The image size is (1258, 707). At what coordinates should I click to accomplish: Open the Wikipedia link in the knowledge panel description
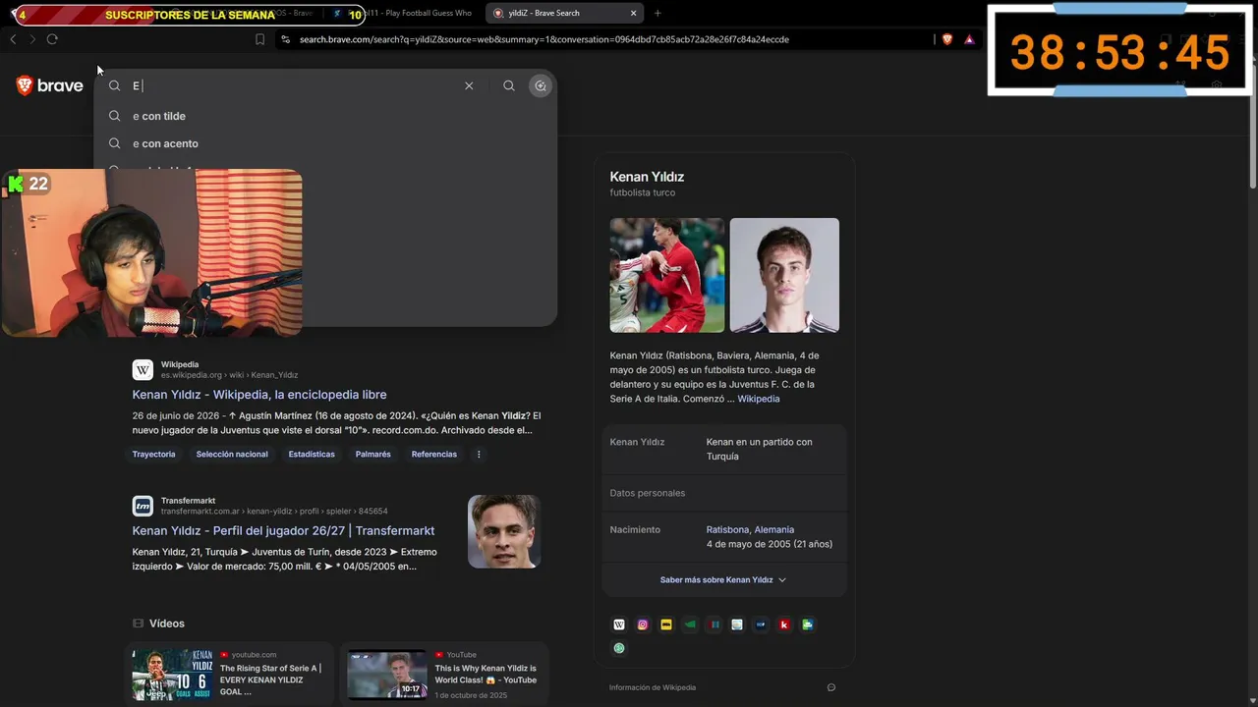point(759,399)
